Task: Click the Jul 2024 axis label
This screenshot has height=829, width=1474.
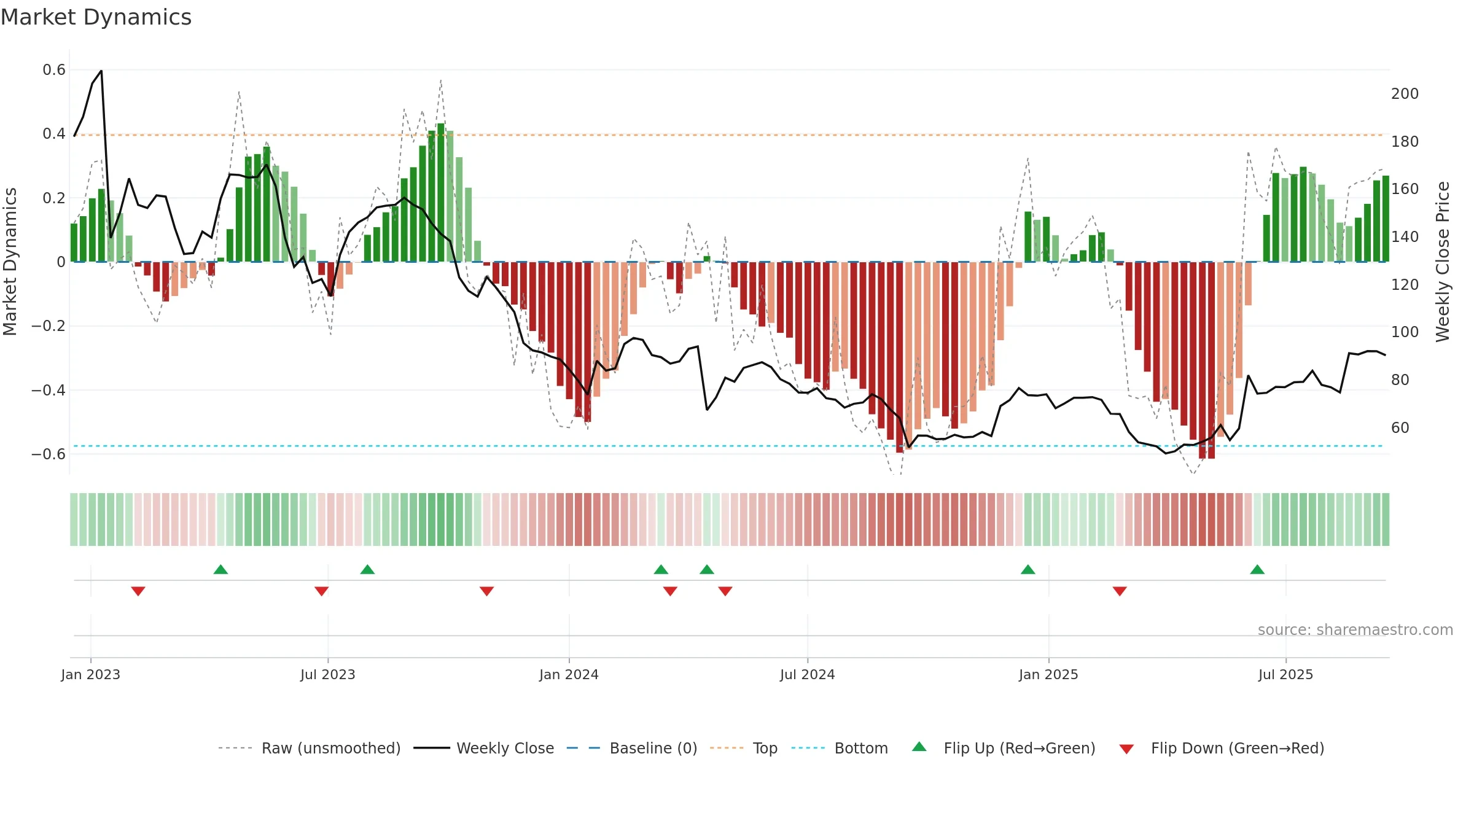Action: coord(808,674)
